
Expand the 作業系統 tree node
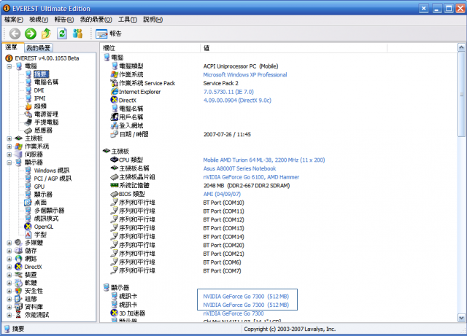[9, 146]
